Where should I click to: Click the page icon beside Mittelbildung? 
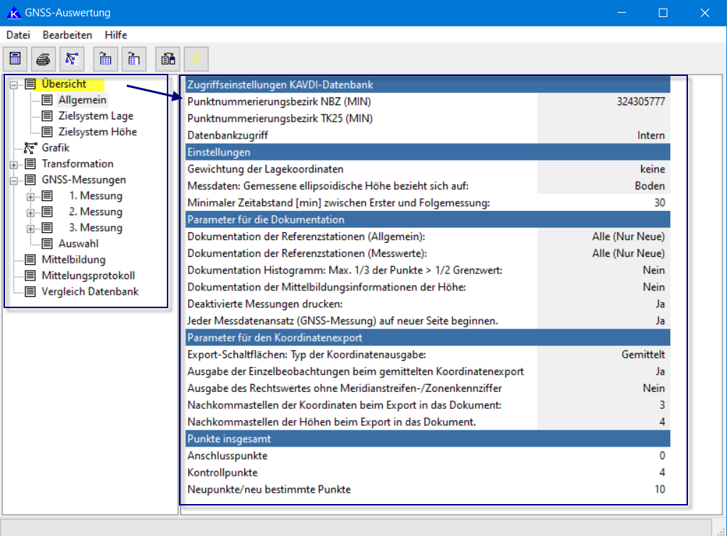[x=31, y=260]
